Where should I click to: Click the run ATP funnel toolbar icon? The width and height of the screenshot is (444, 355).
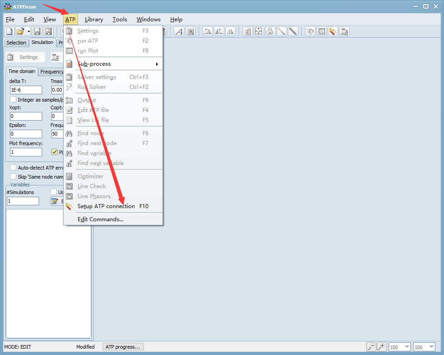[310, 31]
